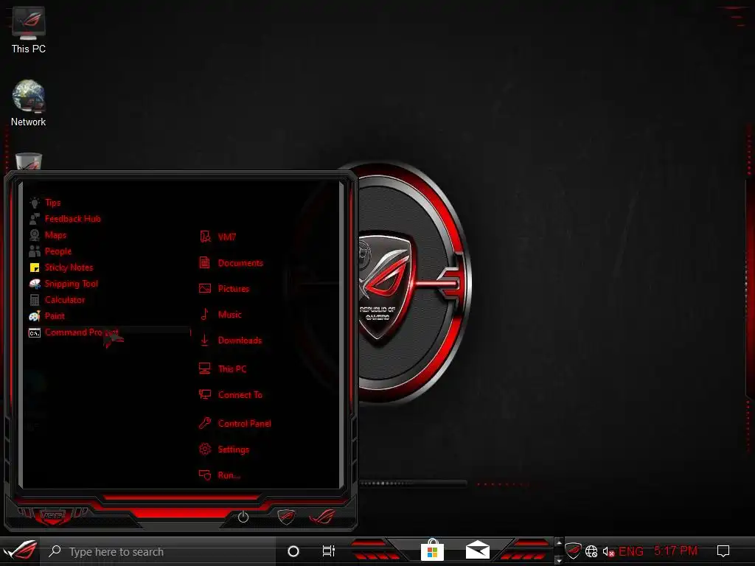This screenshot has height=566, width=755.
Task: Launch Sticky Notes
Action: point(61,268)
